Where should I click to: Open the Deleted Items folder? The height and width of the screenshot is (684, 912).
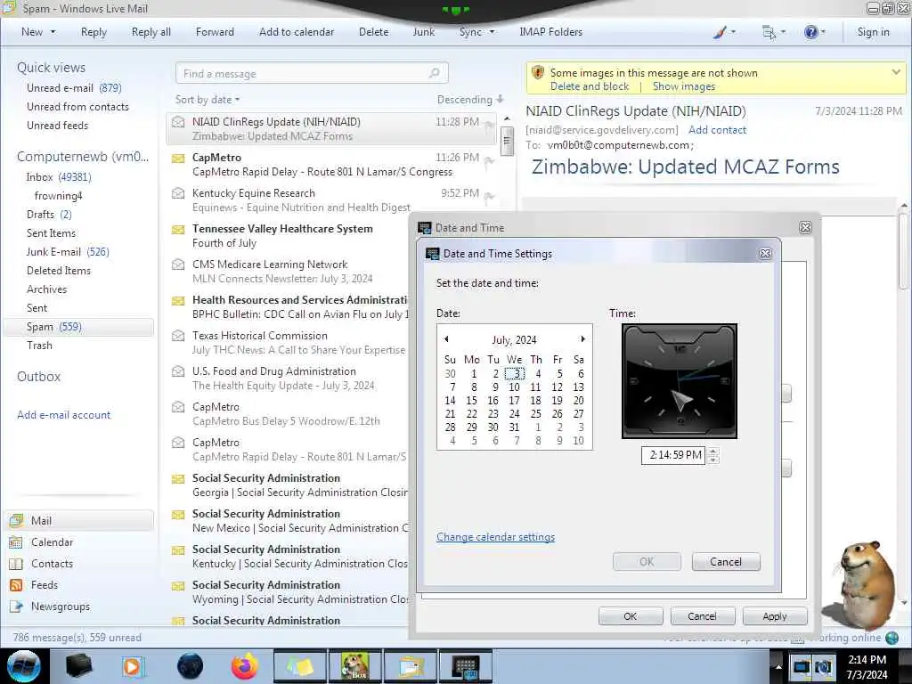pyautogui.click(x=58, y=271)
